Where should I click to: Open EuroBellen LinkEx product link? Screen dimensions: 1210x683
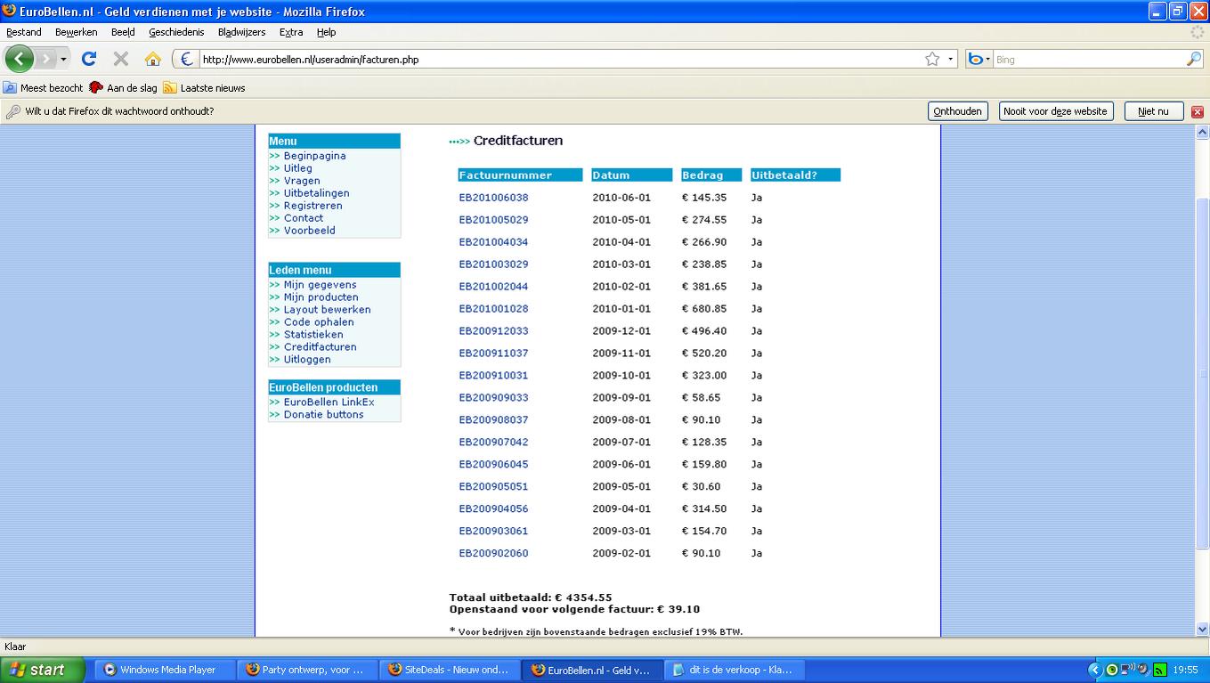329,402
